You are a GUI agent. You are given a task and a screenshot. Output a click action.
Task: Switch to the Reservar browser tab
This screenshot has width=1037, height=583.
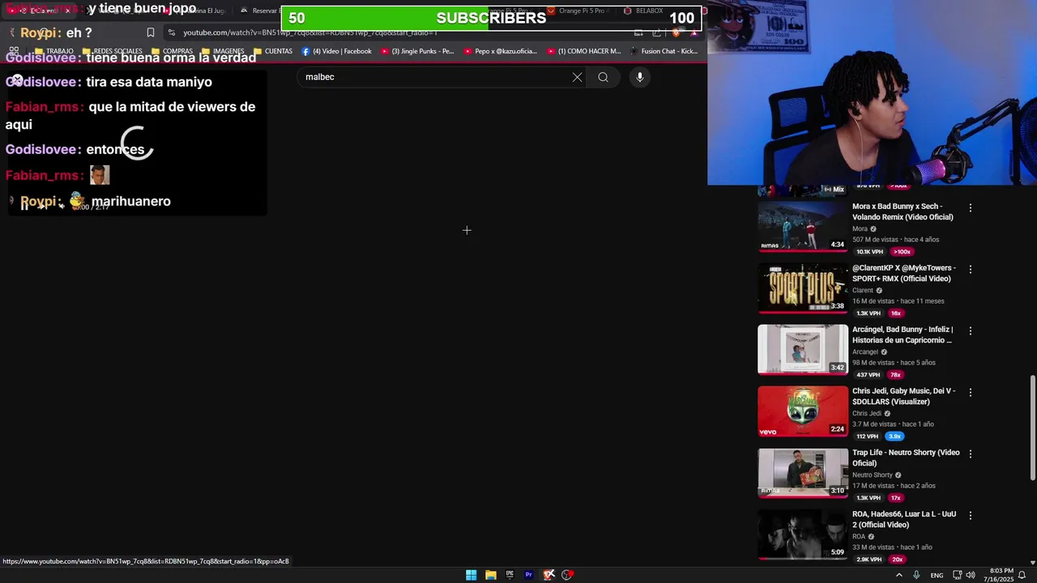[x=259, y=11]
